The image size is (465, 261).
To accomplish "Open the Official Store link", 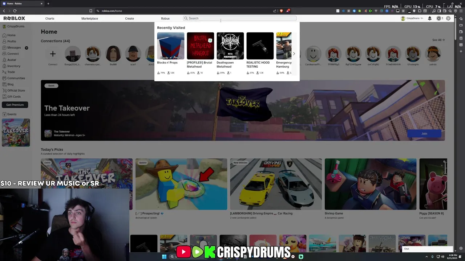I will coord(13,90).
